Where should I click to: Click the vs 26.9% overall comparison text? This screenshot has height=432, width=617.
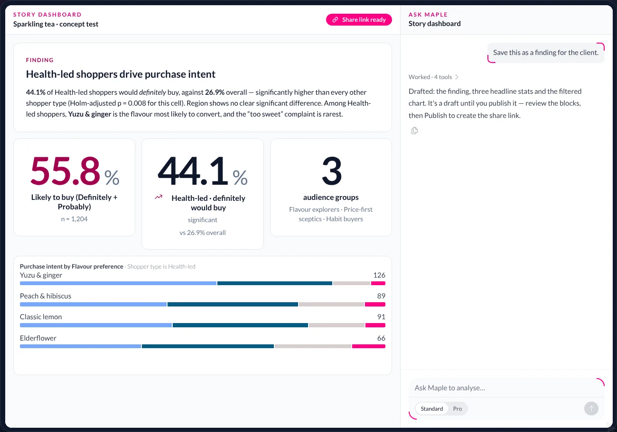(203, 233)
